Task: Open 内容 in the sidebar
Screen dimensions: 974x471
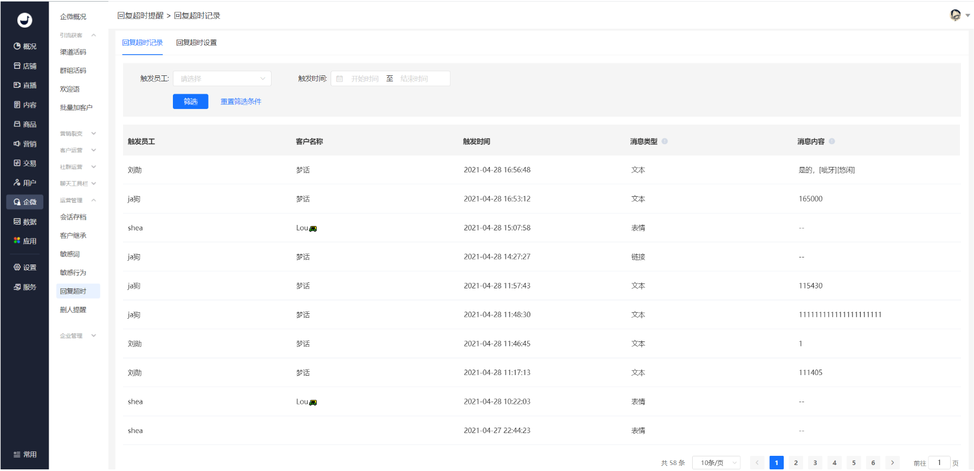Action: pyautogui.click(x=25, y=105)
